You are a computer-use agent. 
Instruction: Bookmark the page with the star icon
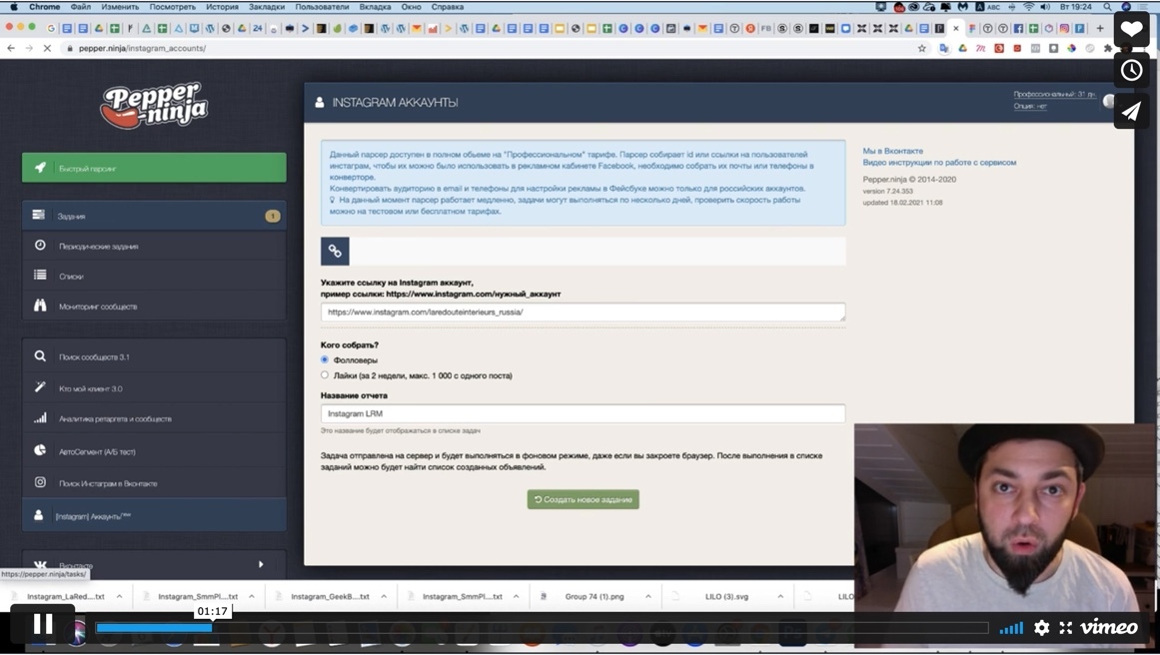[x=922, y=48]
